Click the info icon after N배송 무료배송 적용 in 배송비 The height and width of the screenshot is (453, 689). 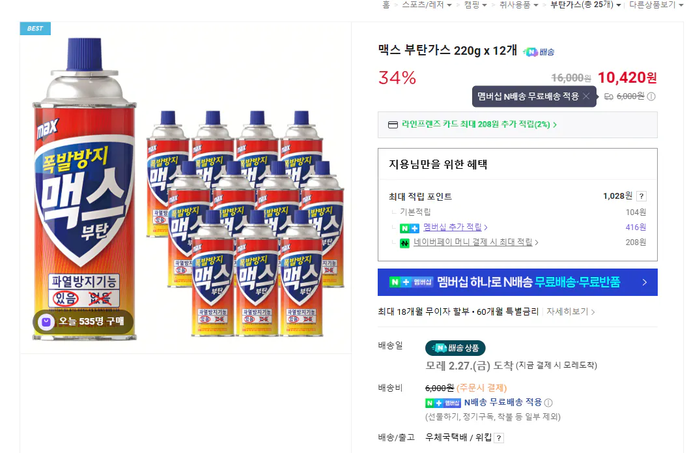point(549,403)
